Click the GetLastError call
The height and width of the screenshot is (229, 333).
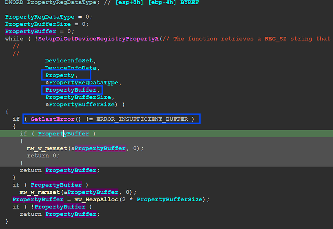tap(53, 119)
